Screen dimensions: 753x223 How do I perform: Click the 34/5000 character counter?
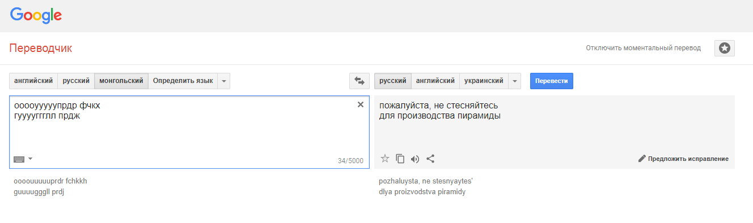[x=350, y=161]
